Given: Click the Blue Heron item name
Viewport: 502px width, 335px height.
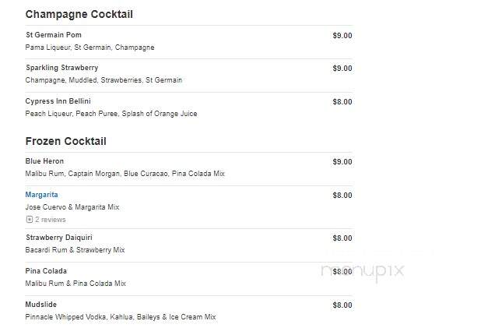Looking at the screenshot, I should pyautogui.click(x=44, y=161).
